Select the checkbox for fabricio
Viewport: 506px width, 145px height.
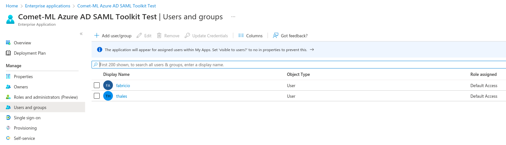pyautogui.click(x=97, y=85)
